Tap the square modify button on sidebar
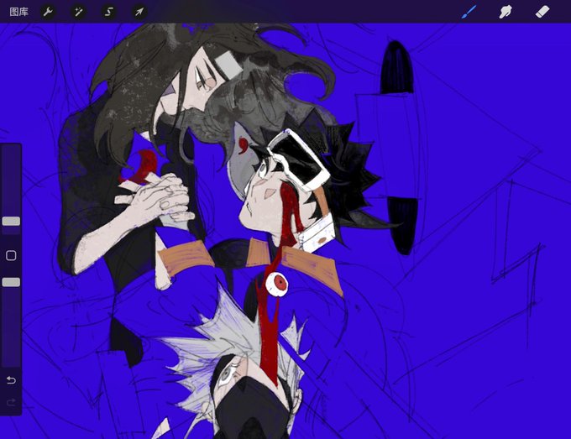Image resolution: width=571 pixels, height=439 pixels. click(11, 255)
